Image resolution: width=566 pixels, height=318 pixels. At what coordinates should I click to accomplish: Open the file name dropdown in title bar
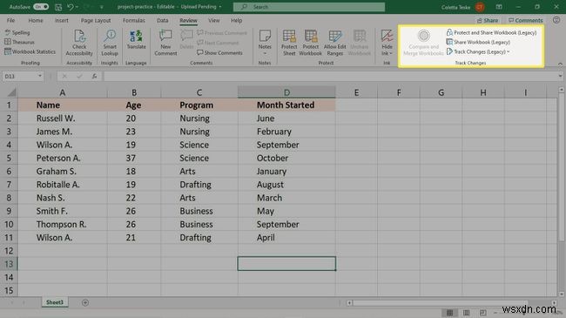(x=220, y=7)
